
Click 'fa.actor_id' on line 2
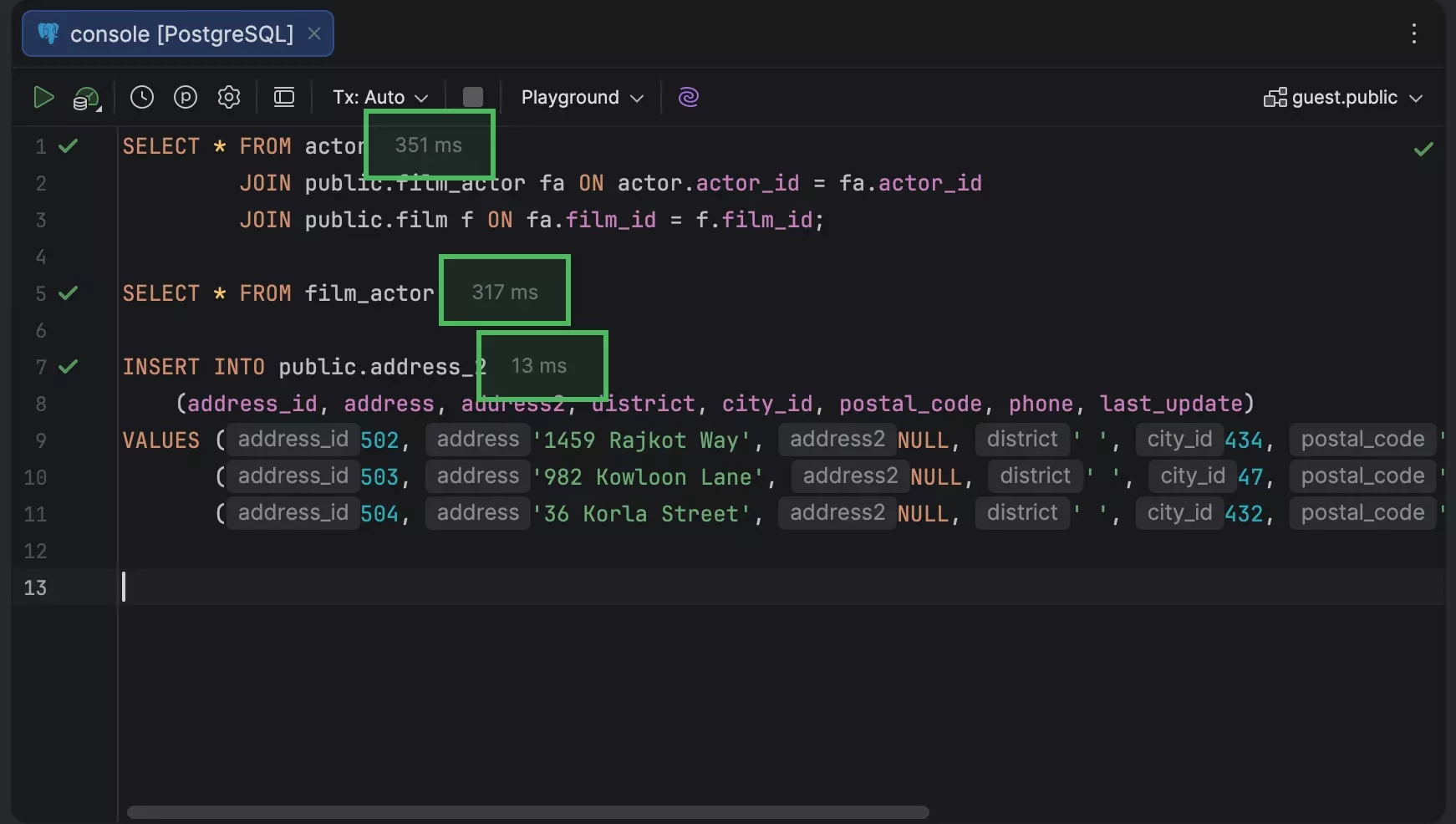(x=911, y=183)
